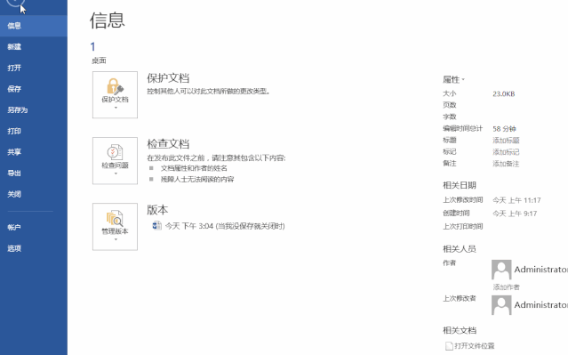Screen dimensions: 568x355
Task: Click the 桌面 file location text
Action: pos(99,61)
